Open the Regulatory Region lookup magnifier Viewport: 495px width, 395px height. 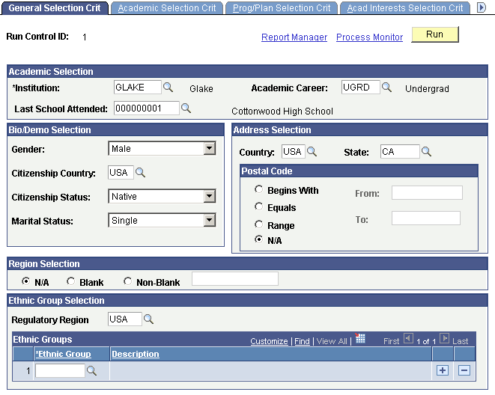point(148,319)
